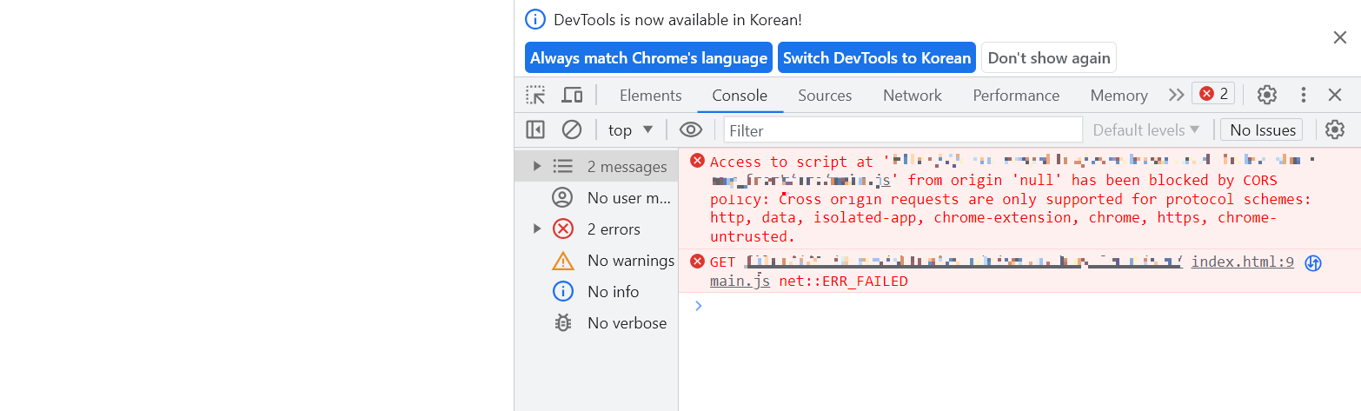Click the user messages person icon
The width and height of the screenshot is (1361, 411).
tap(563, 197)
